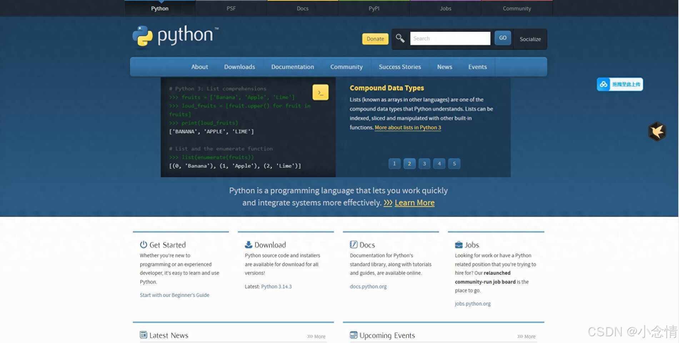This screenshot has height=343, width=679.
Task: Click the Latest News newspaper icon
Action: 144,335
